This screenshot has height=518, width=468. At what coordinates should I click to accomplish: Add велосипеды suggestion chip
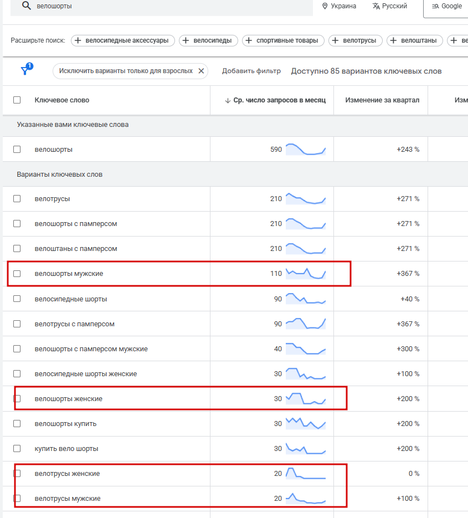pos(209,40)
